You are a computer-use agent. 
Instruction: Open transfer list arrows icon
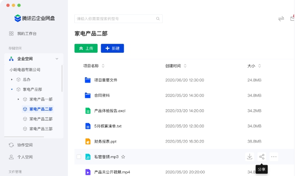click(281, 19)
